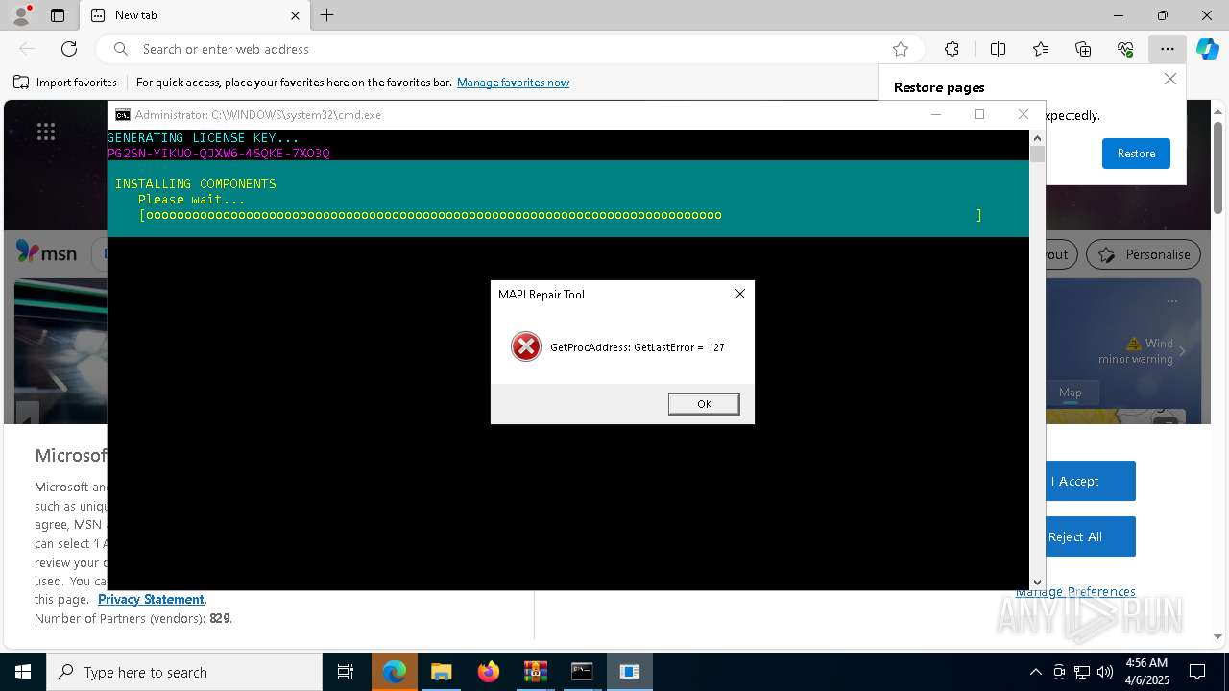Open weather card options ellipsis
Screen dimensions: 1229x691
point(1171,301)
